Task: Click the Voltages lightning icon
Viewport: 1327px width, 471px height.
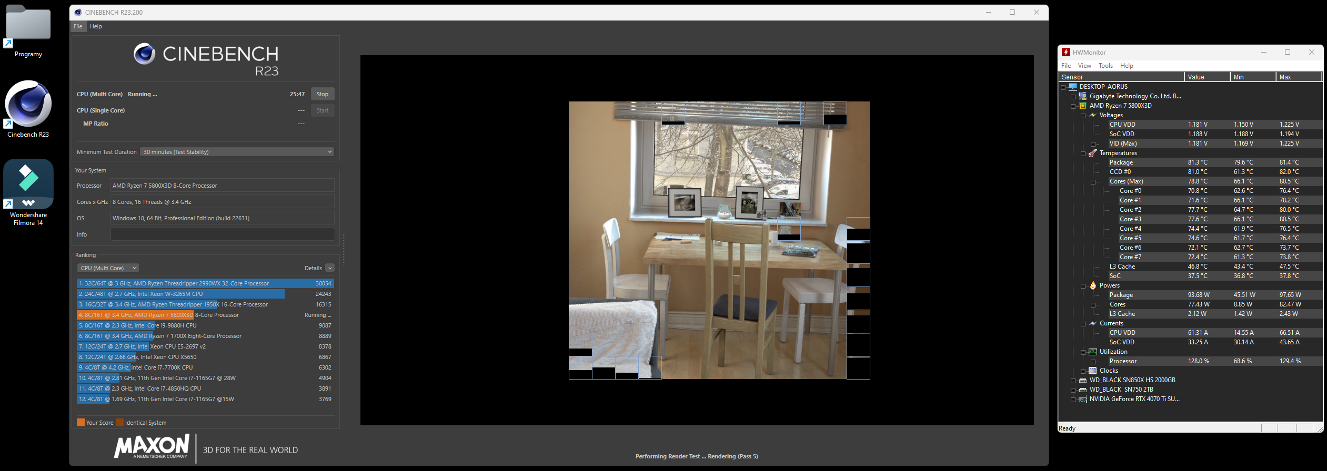Action: (x=1092, y=115)
